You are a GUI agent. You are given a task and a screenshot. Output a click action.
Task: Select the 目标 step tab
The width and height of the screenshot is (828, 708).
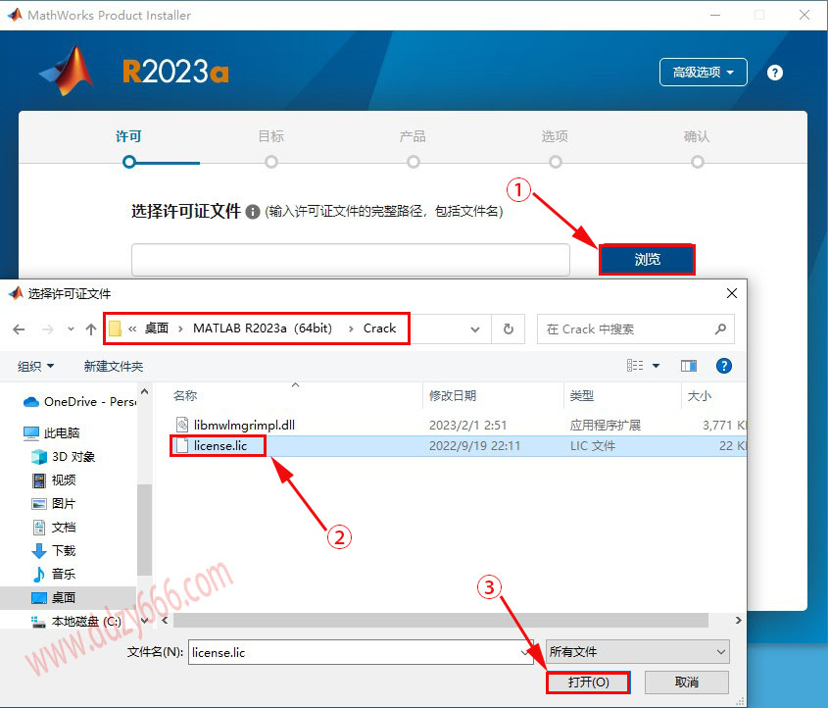point(270,137)
